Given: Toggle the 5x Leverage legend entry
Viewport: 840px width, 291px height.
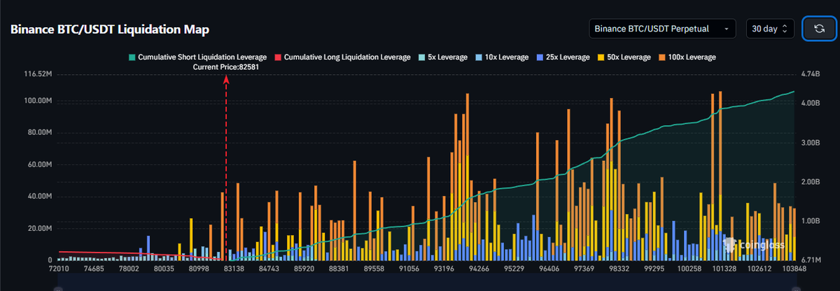Looking at the screenshot, I should click(x=444, y=57).
